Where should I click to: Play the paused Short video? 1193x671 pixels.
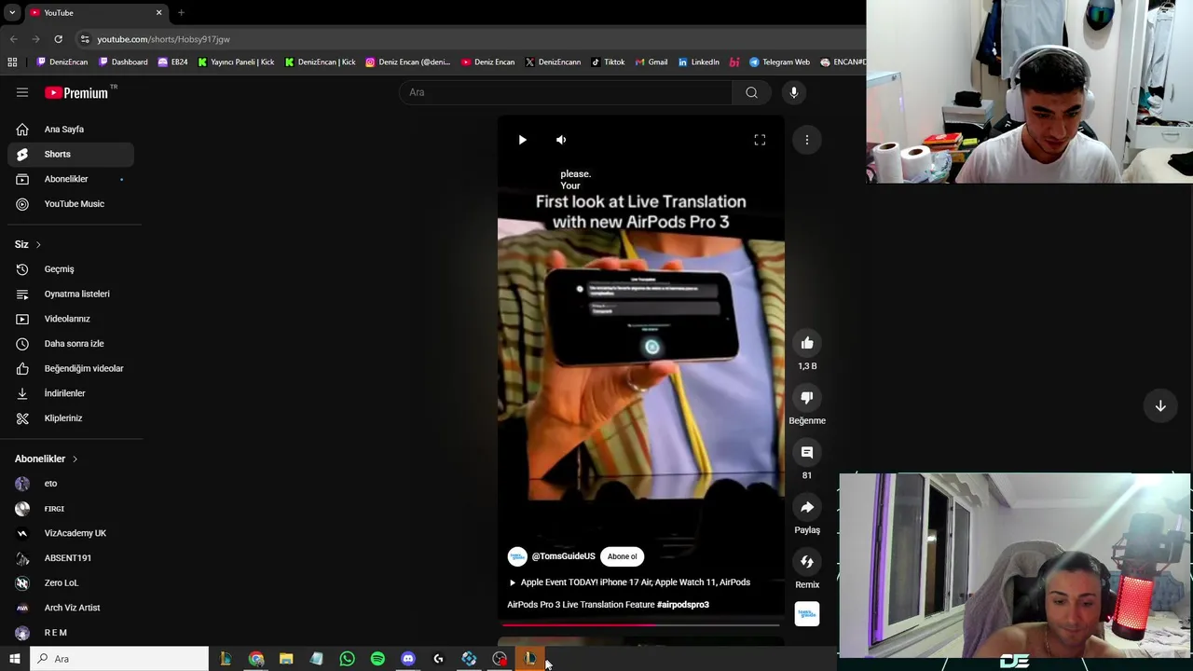coord(522,140)
